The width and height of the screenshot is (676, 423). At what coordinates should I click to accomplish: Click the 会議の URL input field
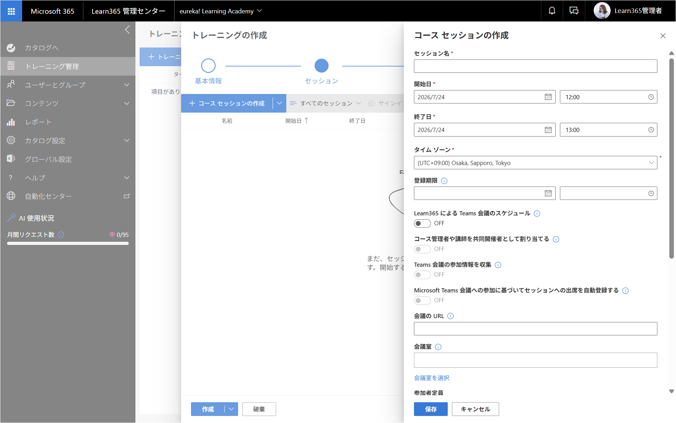coord(535,329)
